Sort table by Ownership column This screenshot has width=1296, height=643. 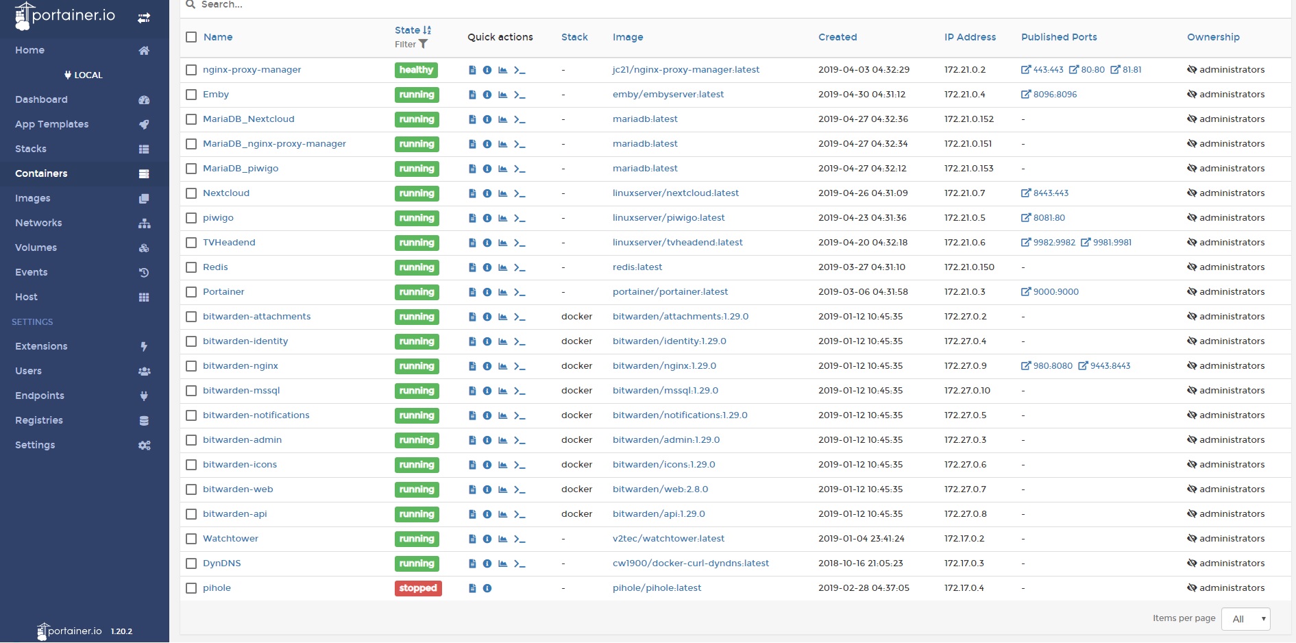1213,37
